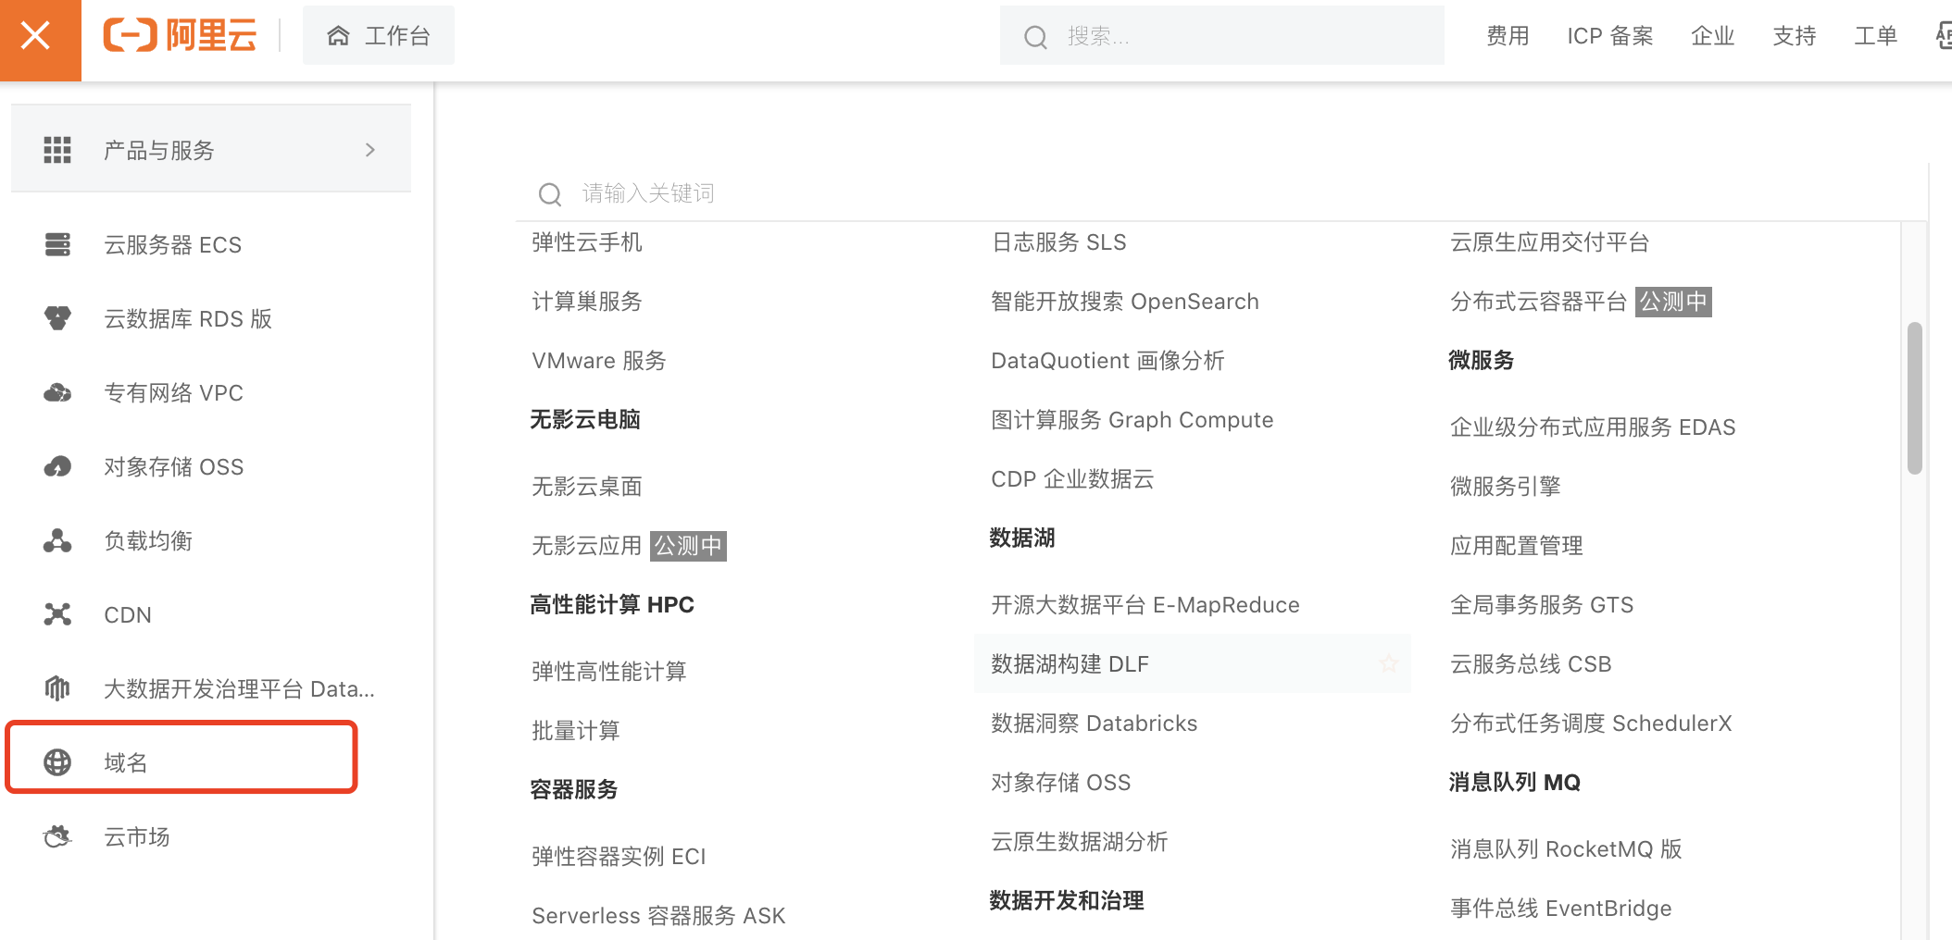Open the ICP 备案 menu item
The width and height of the screenshot is (1952, 940).
tap(1609, 36)
